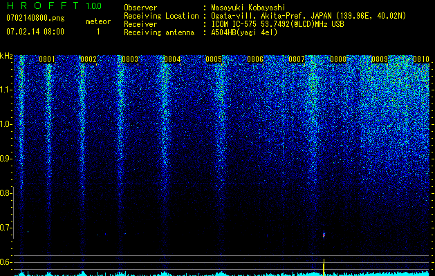Click the 0802 time marker
Screen dimensions: 435x276
[x=89, y=59]
